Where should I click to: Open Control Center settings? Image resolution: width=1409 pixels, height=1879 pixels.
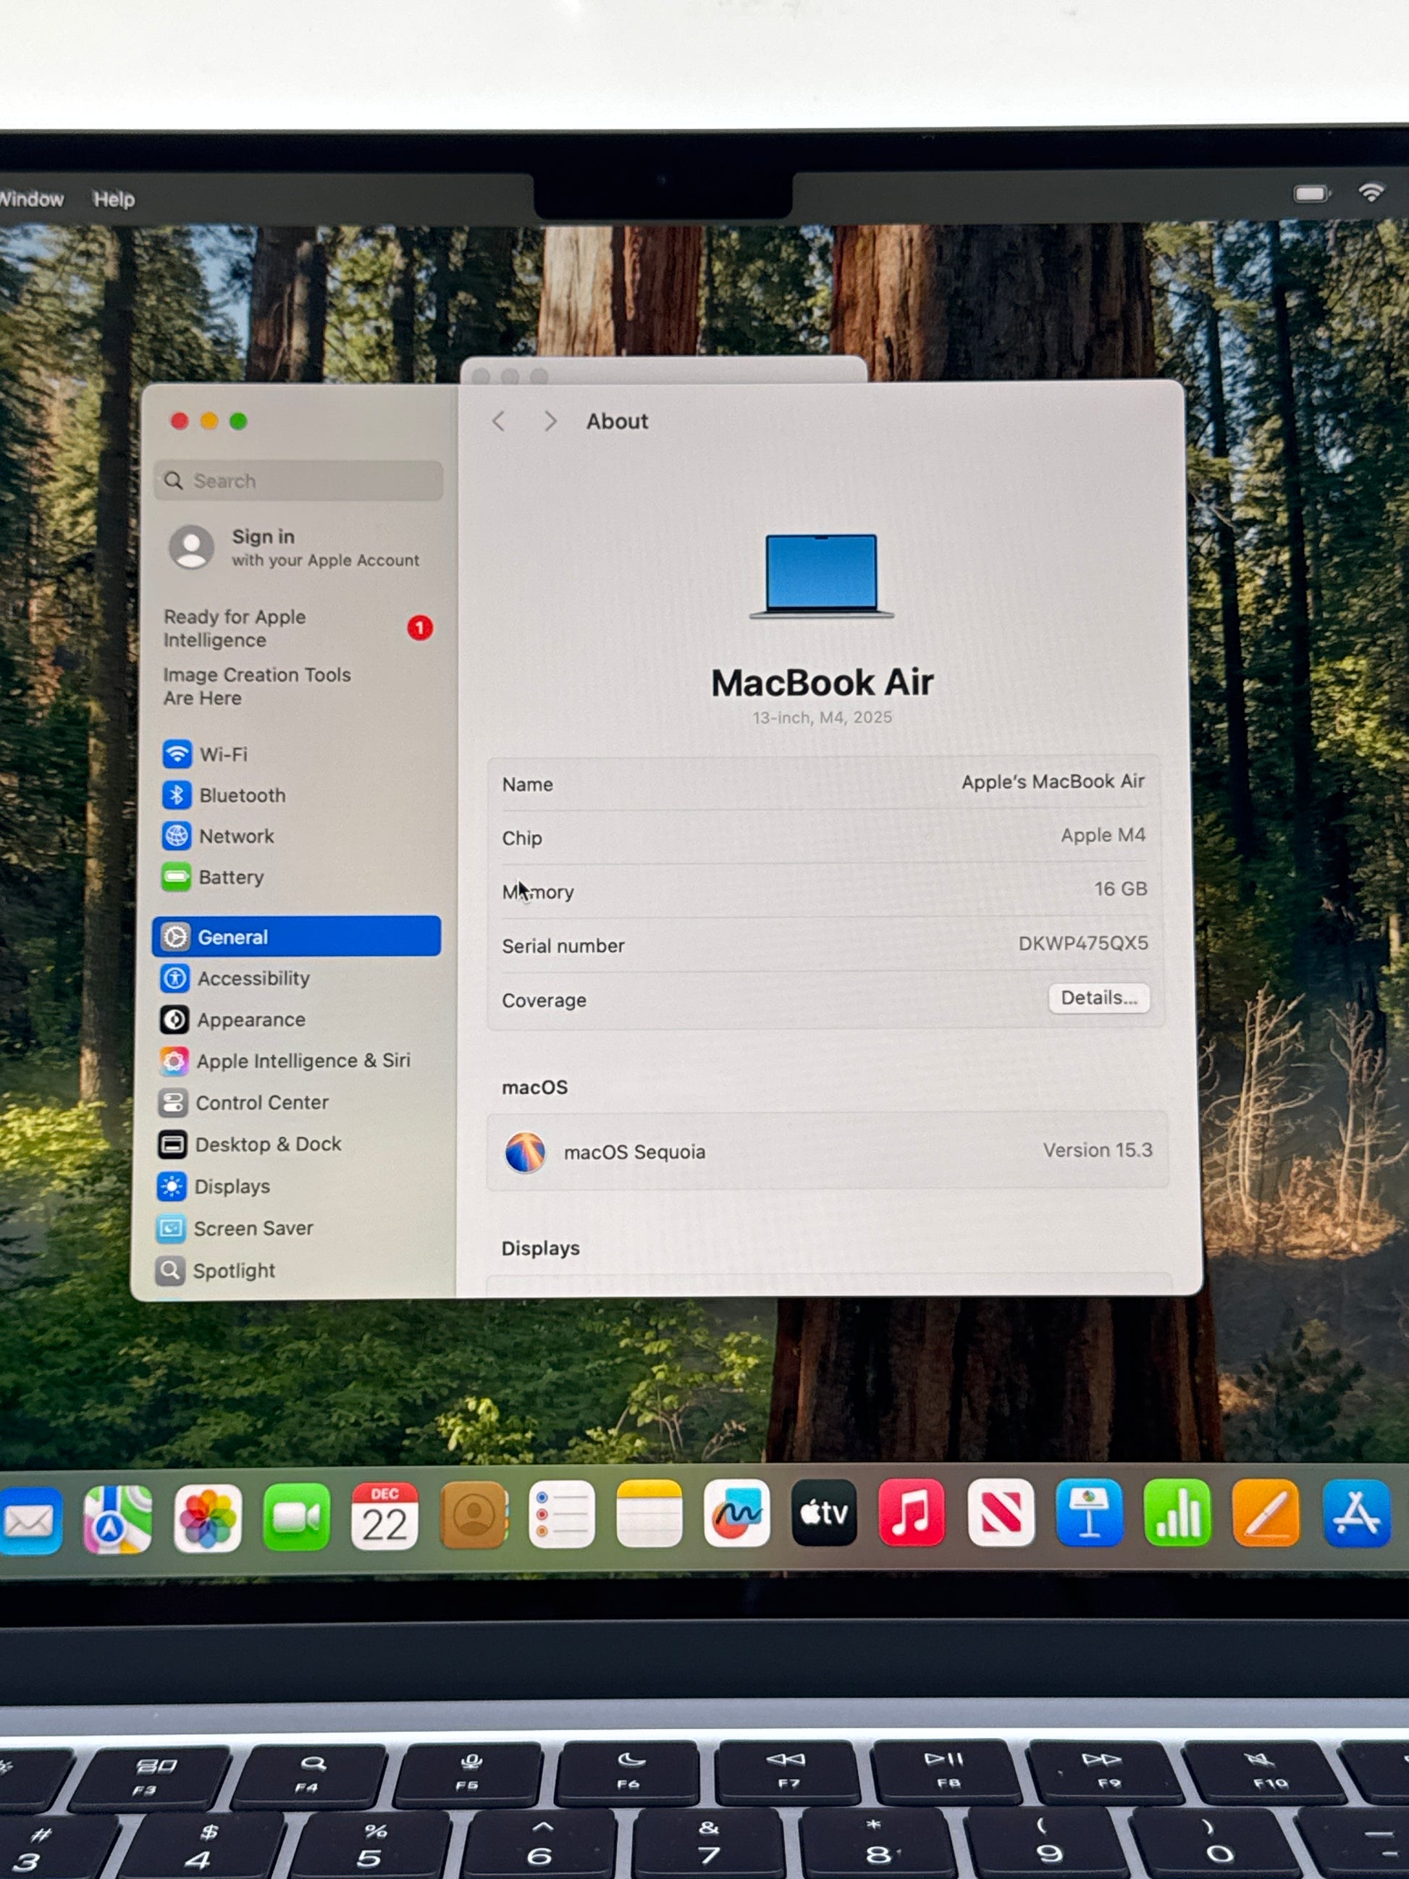click(261, 1103)
